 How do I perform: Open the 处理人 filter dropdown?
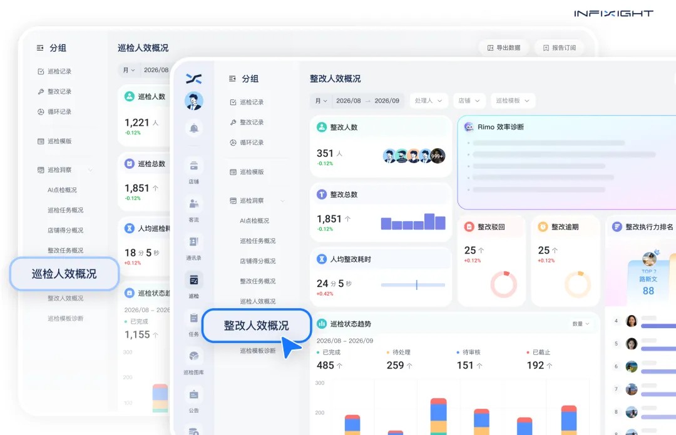(x=428, y=101)
